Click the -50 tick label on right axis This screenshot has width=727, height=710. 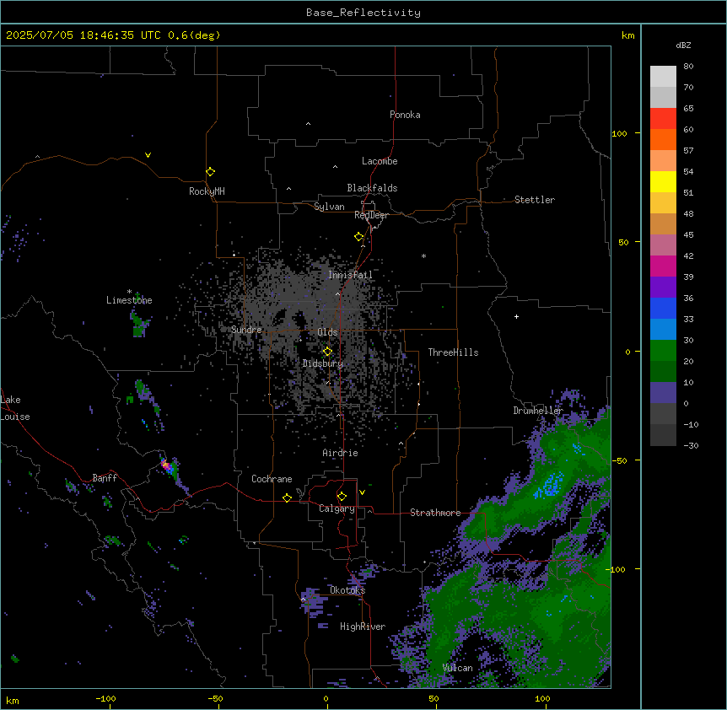pos(620,460)
